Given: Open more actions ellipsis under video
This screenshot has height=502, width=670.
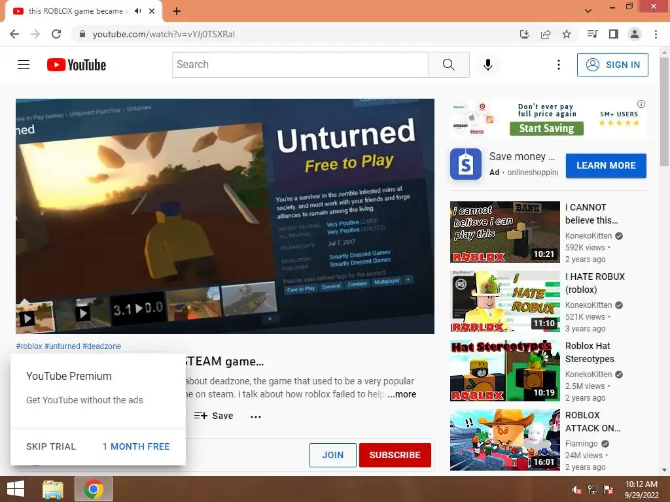Looking at the screenshot, I should pyautogui.click(x=256, y=416).
